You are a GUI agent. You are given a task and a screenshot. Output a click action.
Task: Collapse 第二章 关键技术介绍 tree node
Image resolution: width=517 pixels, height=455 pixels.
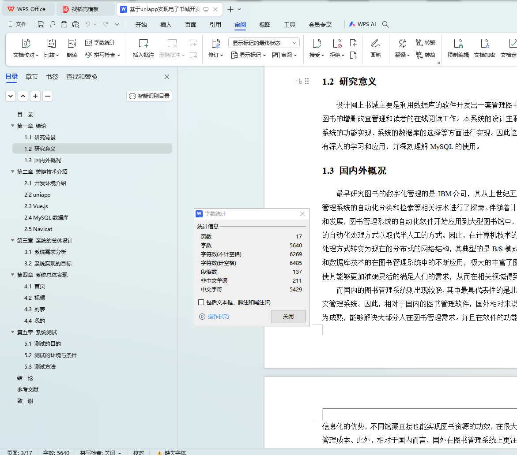coord(12,172)
